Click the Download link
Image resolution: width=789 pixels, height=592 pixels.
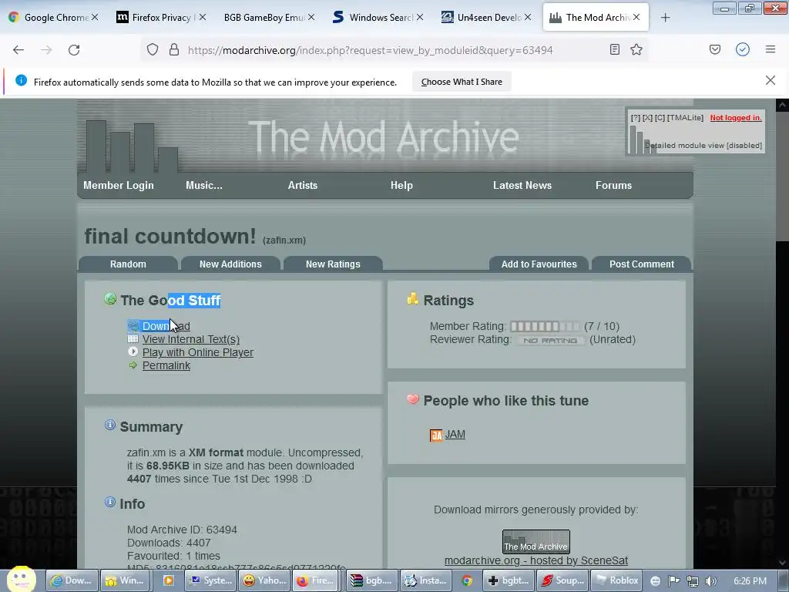tap(166, 326)
